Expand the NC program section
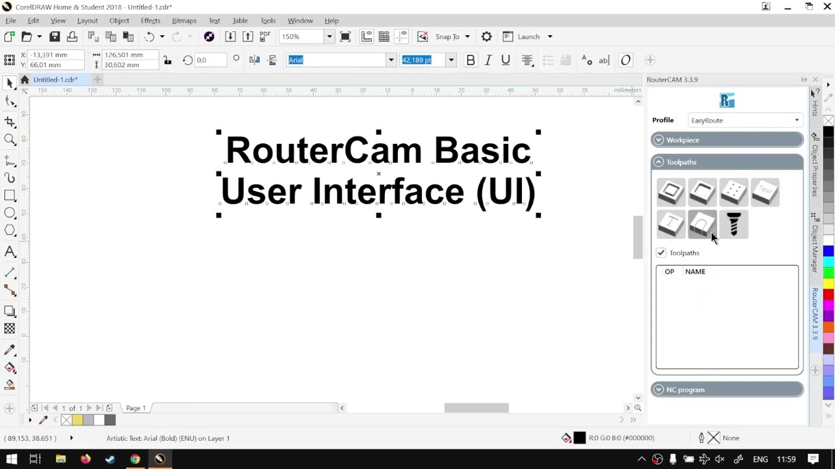Image resolution: width=835 pixels, height=469 pixels. 727,390
